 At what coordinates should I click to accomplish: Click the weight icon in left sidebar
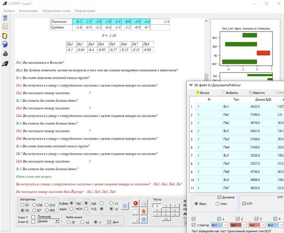point(5,53)
